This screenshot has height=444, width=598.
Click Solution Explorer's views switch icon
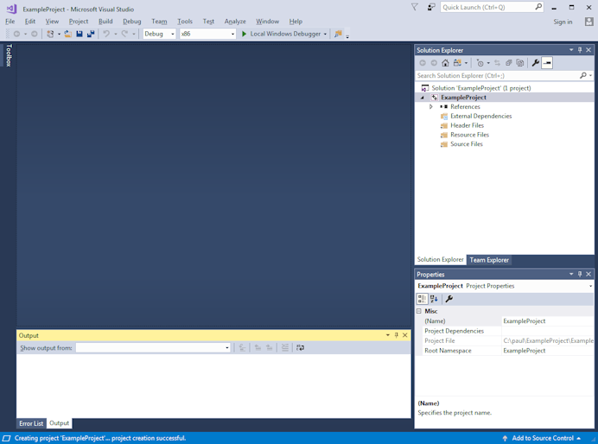tap(457, 63)
